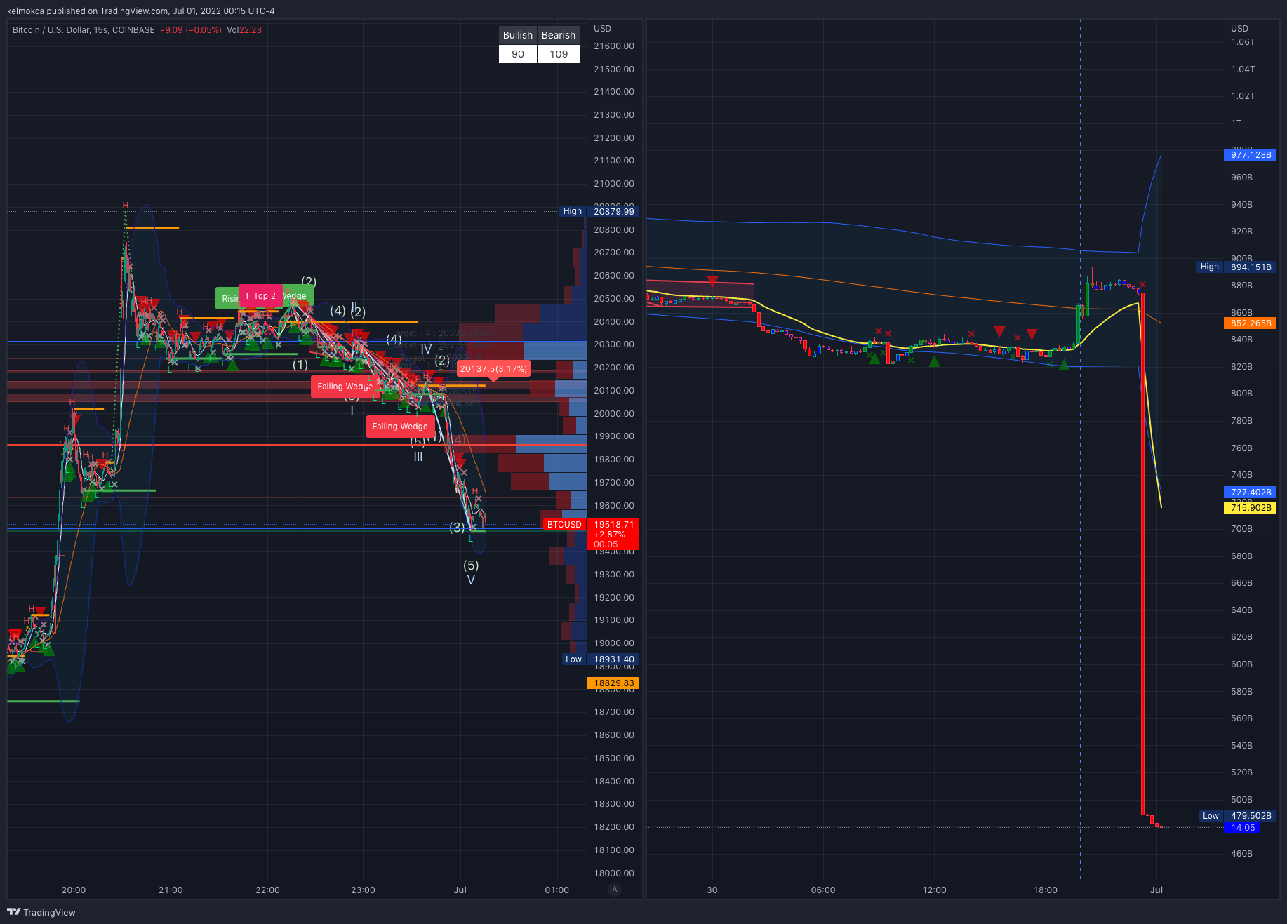Click the Low 18931.40 price label
Screen dimensions: 1287x924
pyautogui.click(x=601, y=659)
